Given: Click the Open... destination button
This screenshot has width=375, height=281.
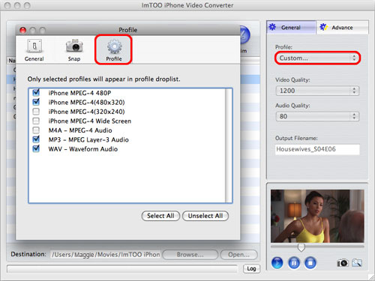Looking at the screenshot, I should (238, 255).
